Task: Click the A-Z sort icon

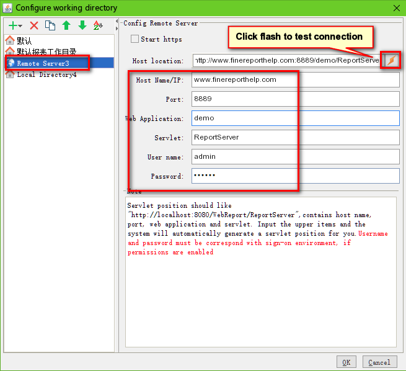Action: (98, 25)
